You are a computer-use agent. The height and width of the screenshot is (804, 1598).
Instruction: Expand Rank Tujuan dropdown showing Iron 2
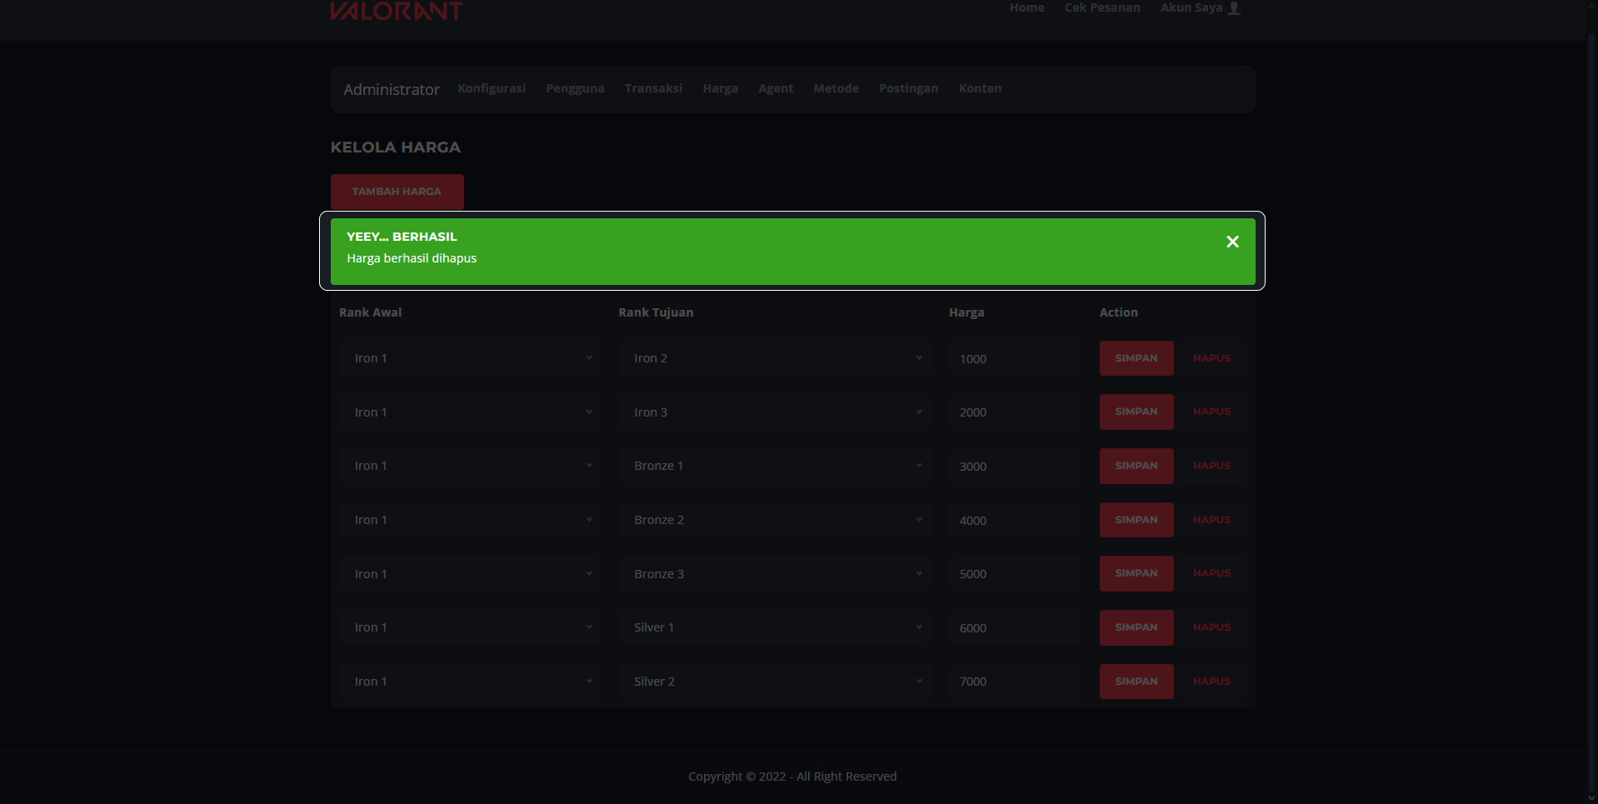pyautogui.click(x=775, y=358)
